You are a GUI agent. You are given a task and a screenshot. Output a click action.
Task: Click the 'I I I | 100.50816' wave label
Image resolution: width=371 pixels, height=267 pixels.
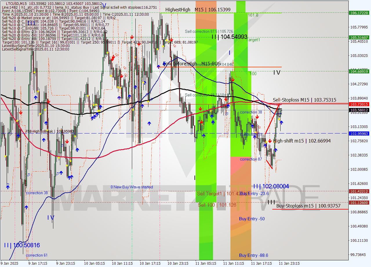click(22, 245)
